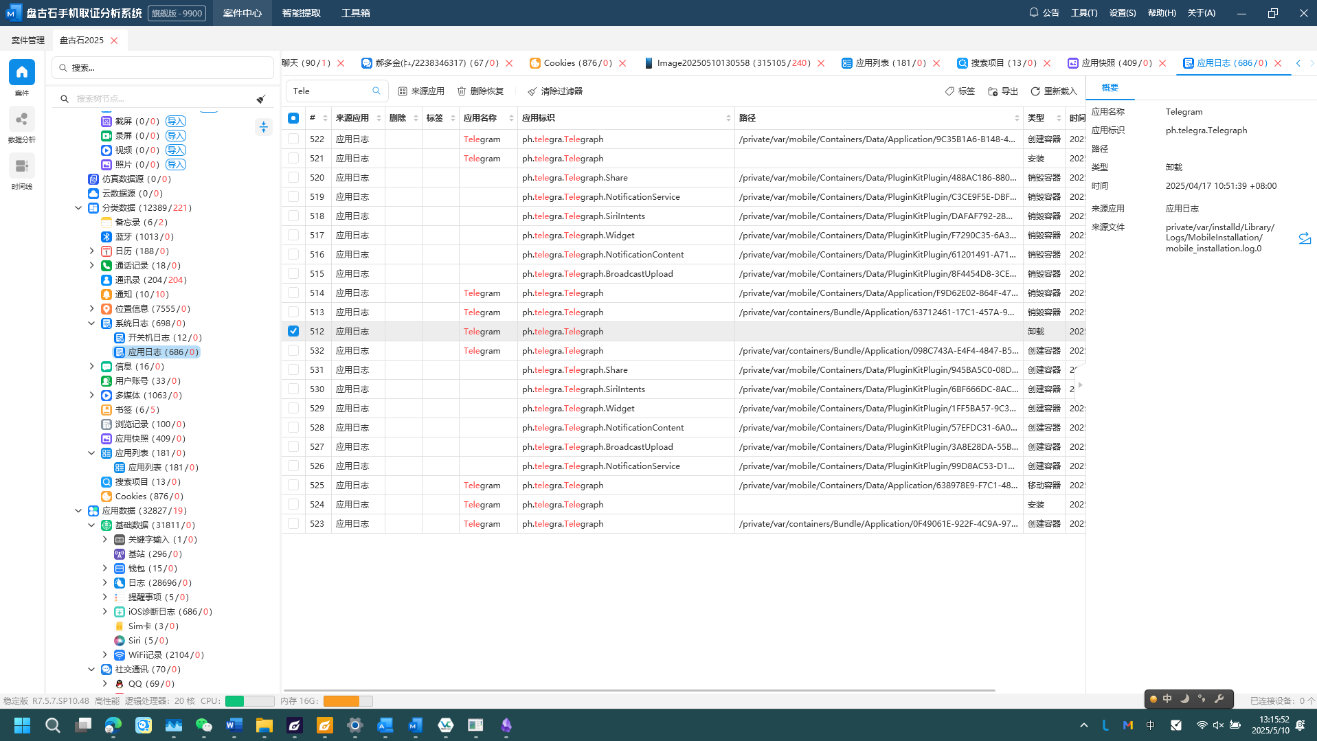This screenshot has height=741, width=1317.
Task: Click the collapse-all tree icon
Action: click(264, 127)
